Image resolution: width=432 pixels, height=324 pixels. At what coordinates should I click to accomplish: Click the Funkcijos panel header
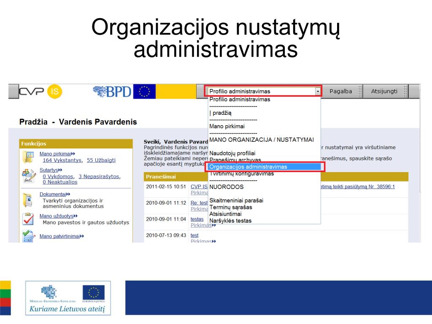pos(76,143)
